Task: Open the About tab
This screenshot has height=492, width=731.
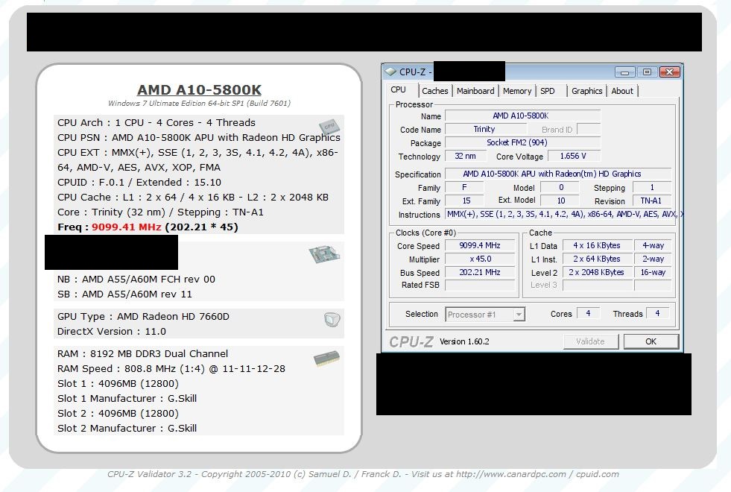Action: pos(622,91)
